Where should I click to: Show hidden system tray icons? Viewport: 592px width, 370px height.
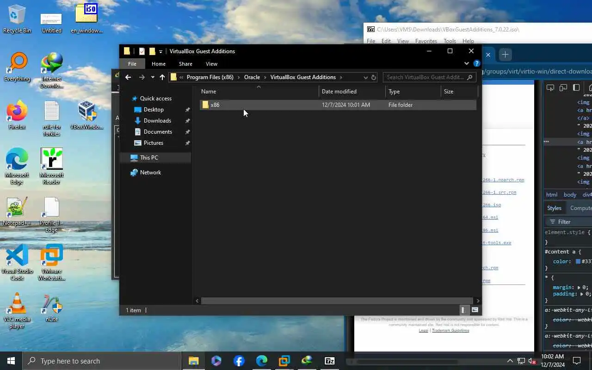[x=510, y=361]
